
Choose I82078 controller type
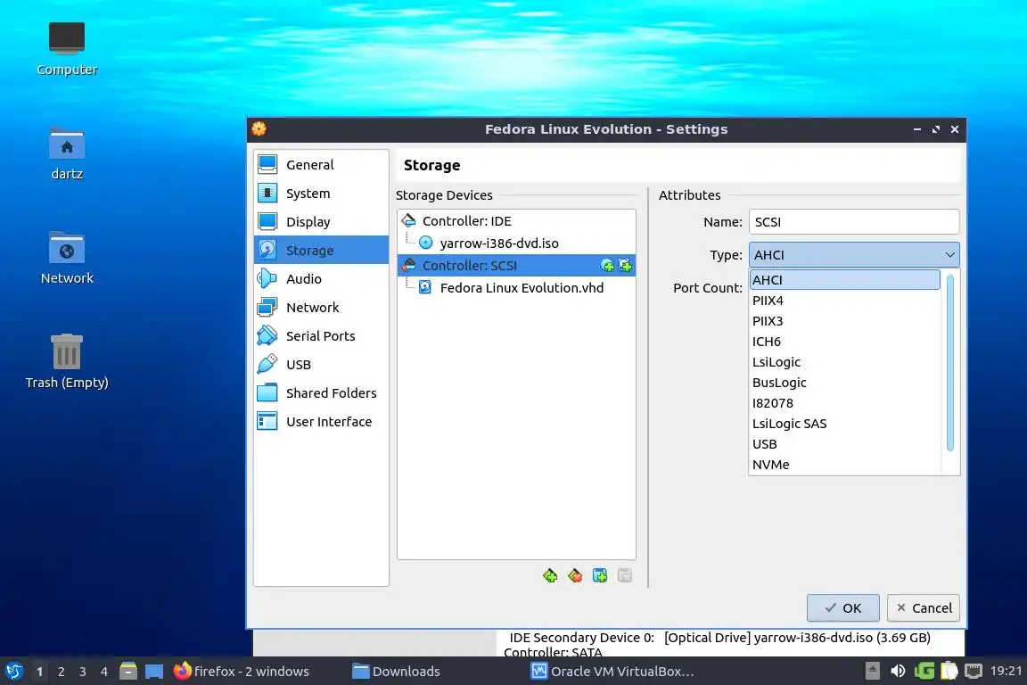click(x=845, y=403)
